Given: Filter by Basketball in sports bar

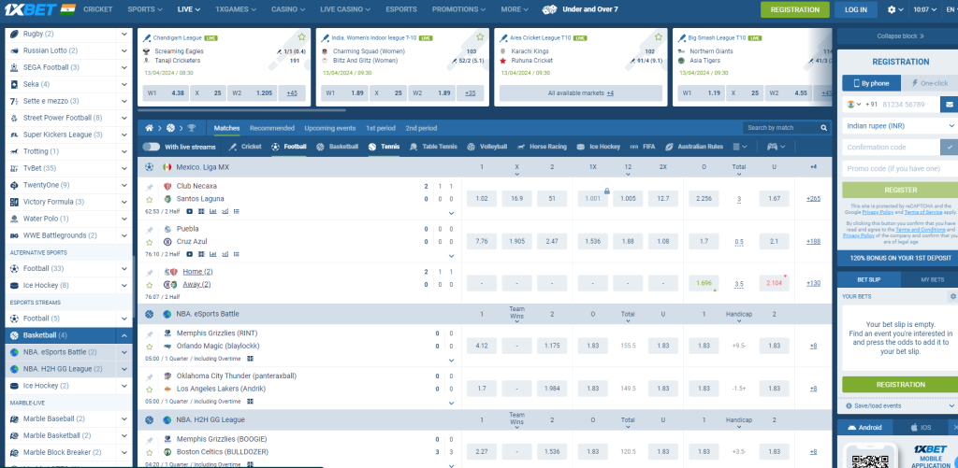Looking at the screenshot, I should coord(337,147).
